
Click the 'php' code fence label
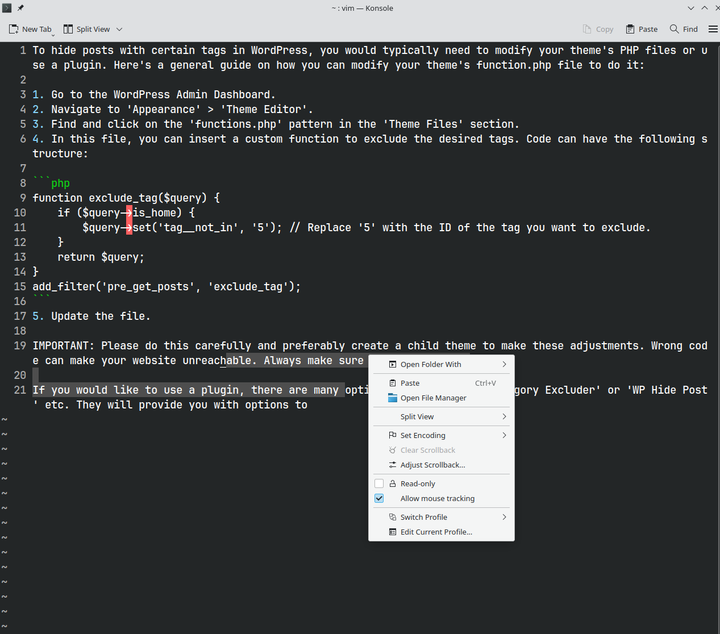pyautogui.click(x=60, y=183)
